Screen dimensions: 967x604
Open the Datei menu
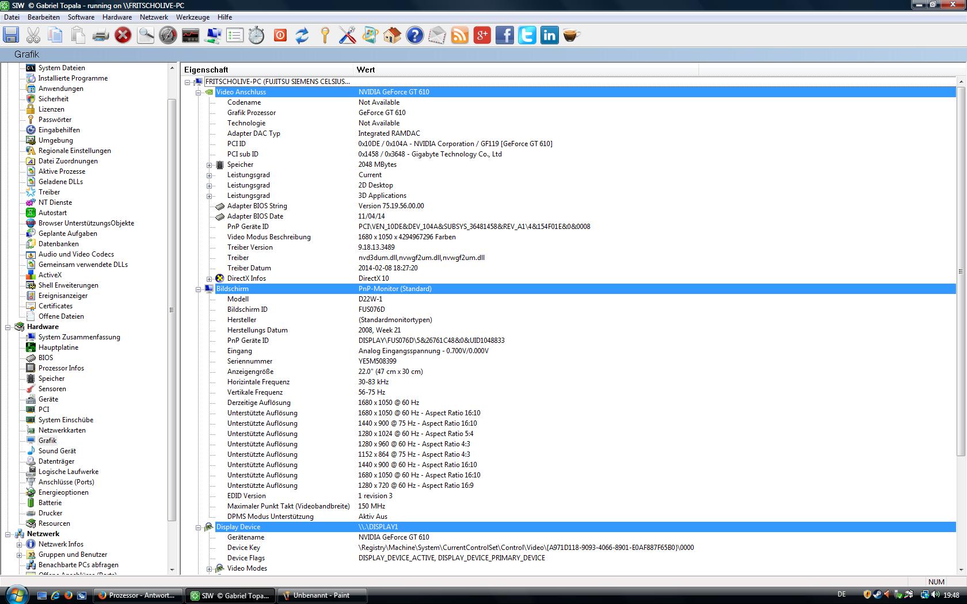click(12, 17)
